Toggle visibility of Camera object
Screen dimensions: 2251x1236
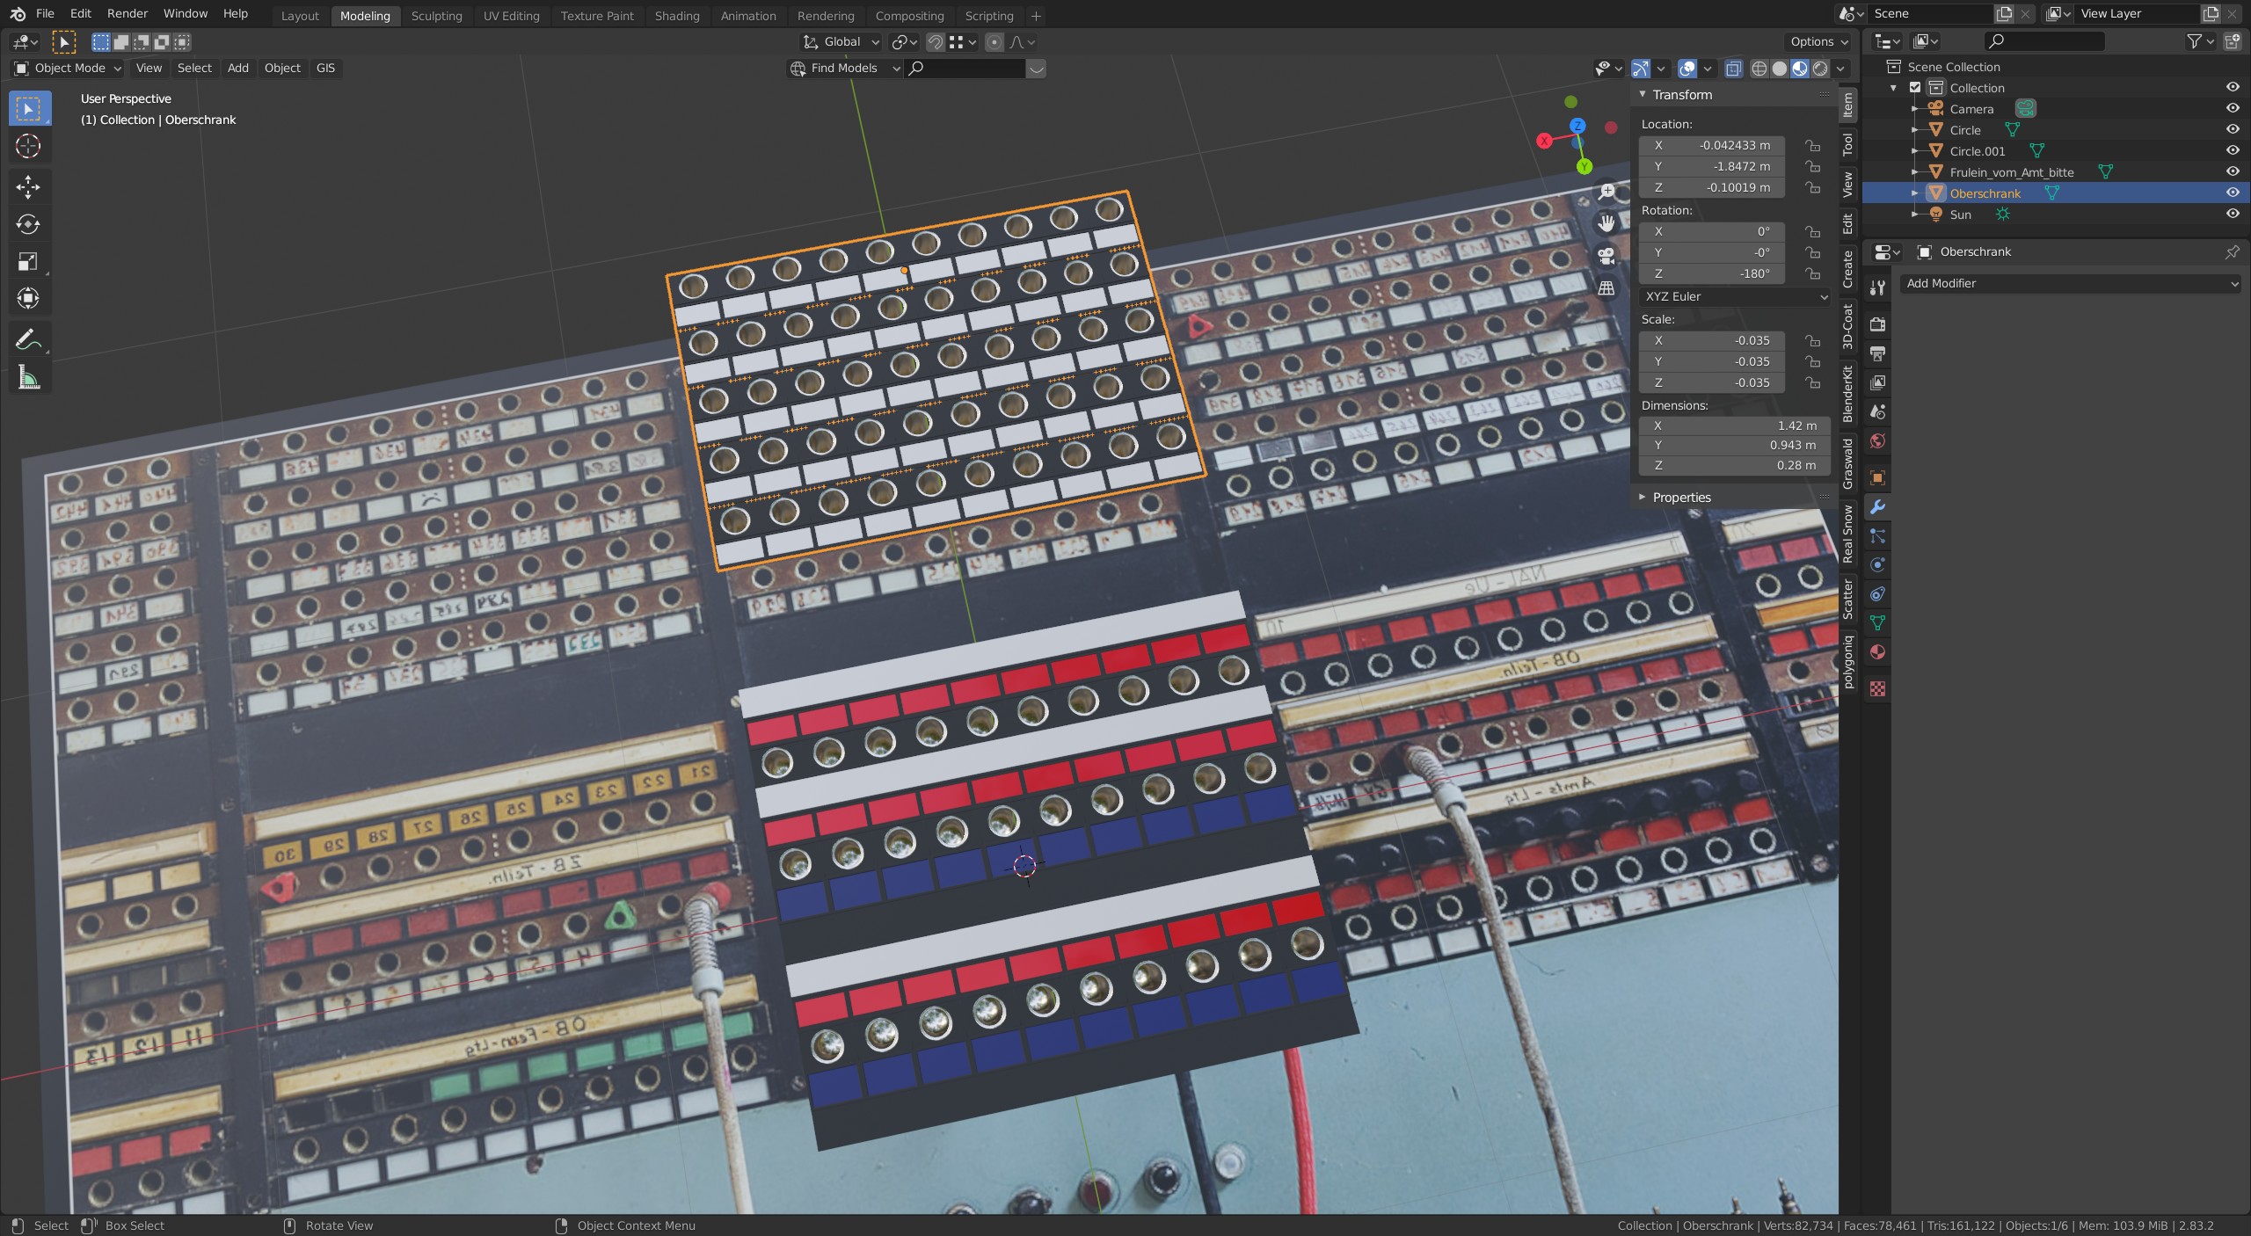pyautogui.click(x=2232, y=109)
